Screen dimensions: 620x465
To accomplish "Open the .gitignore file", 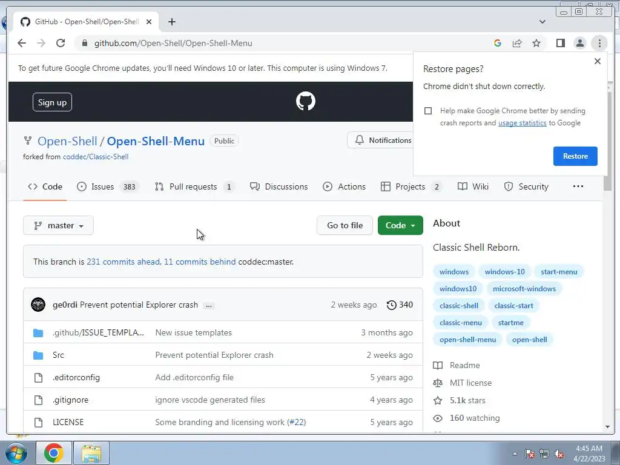I will coord(70,400).
